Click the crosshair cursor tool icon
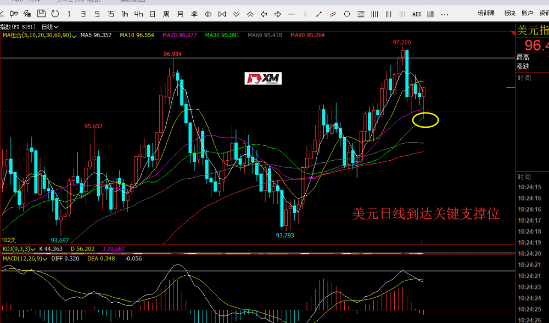549x323 pixels. pos(14,14)
